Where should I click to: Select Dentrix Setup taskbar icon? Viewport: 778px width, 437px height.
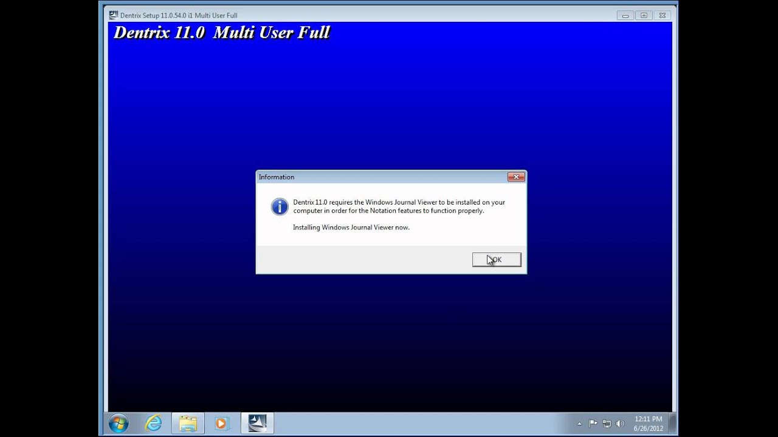click(257, 423)
